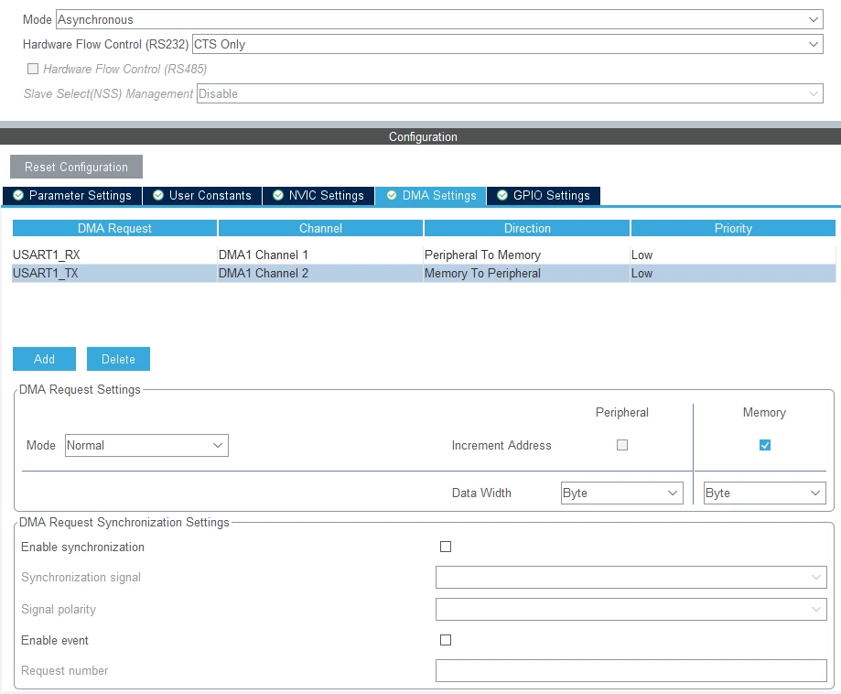
Task: Click the green check icon on Parameter Settings
Action: tap(18, 195)
